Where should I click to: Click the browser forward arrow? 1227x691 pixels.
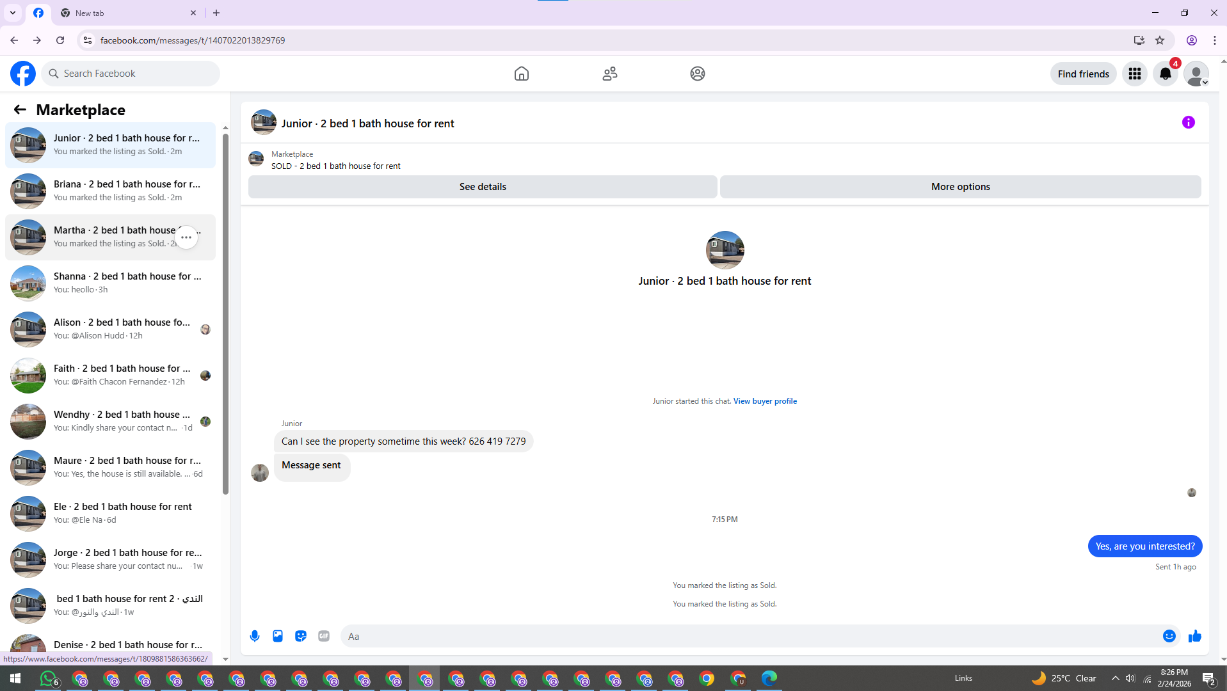click(x=37, y=40)
